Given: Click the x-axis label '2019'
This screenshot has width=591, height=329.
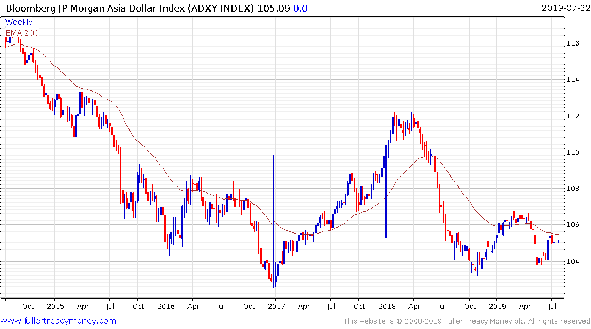Looking at the screenshot, I should (497, 306).
